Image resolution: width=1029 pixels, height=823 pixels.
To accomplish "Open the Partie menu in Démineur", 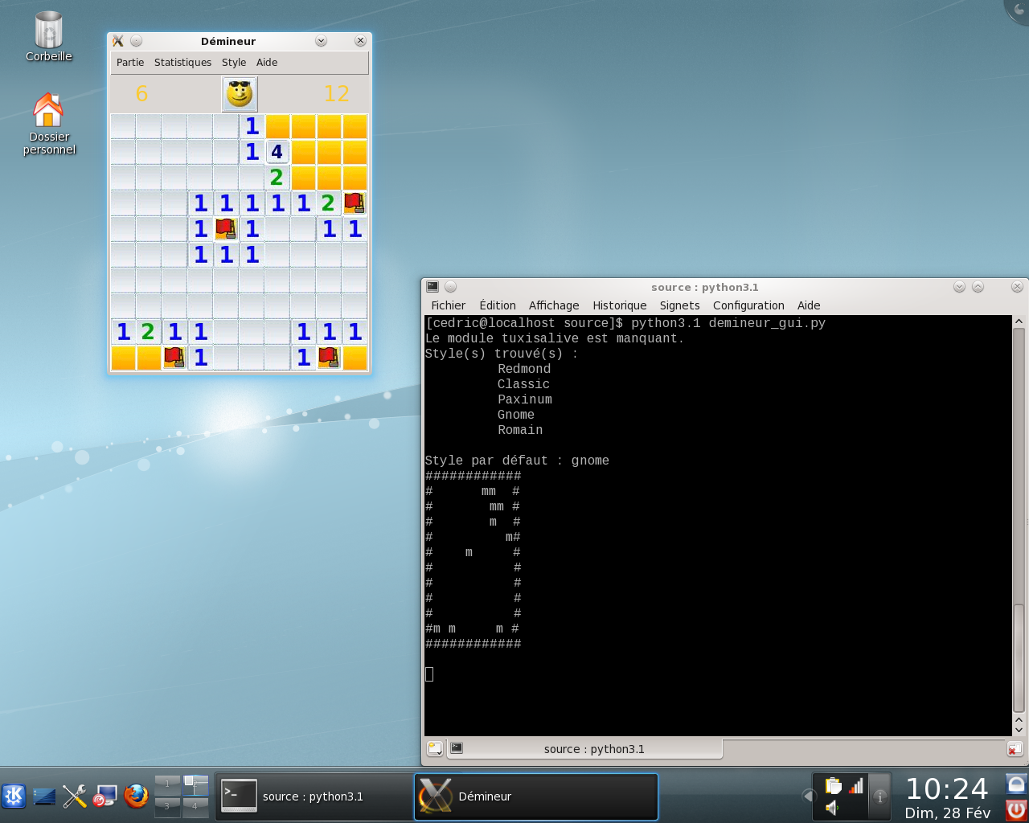I will pyautogui.click(x=130, y=63).
